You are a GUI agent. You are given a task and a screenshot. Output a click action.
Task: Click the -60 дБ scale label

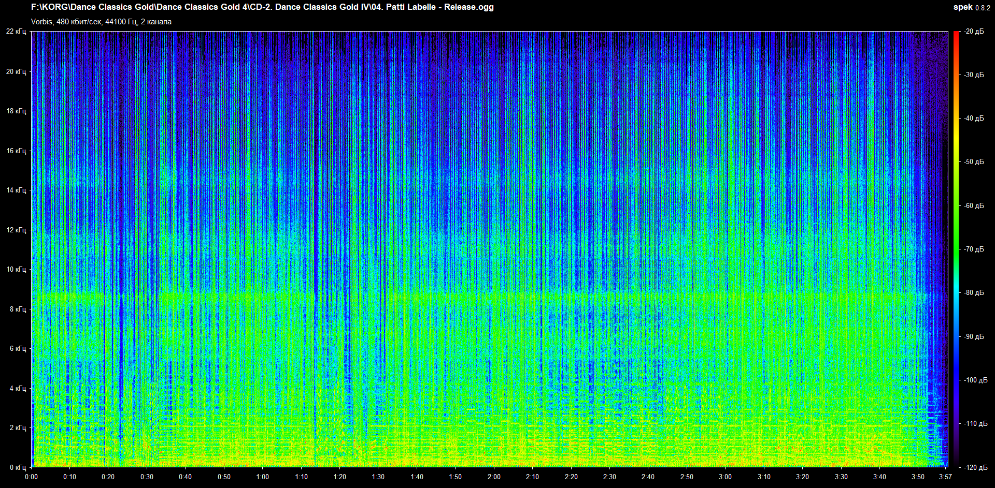pyautogui.click(x=974, y=205)
